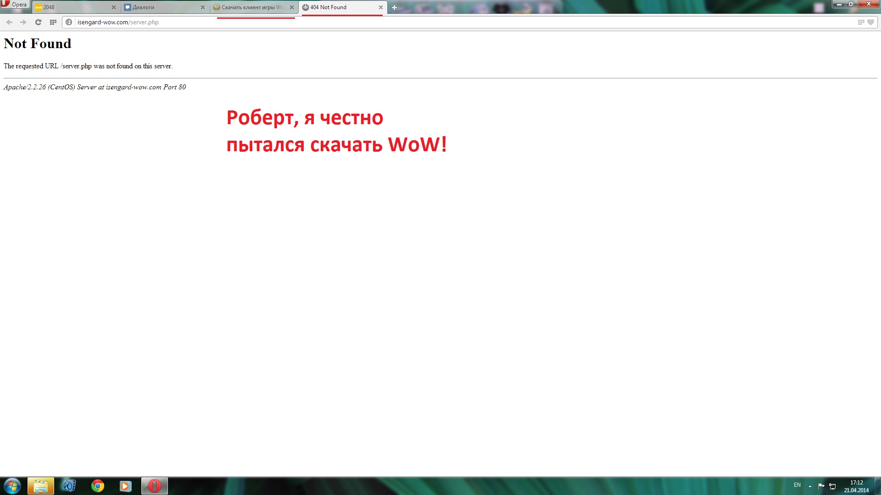Open a new tab with plus button

(394, 7)
